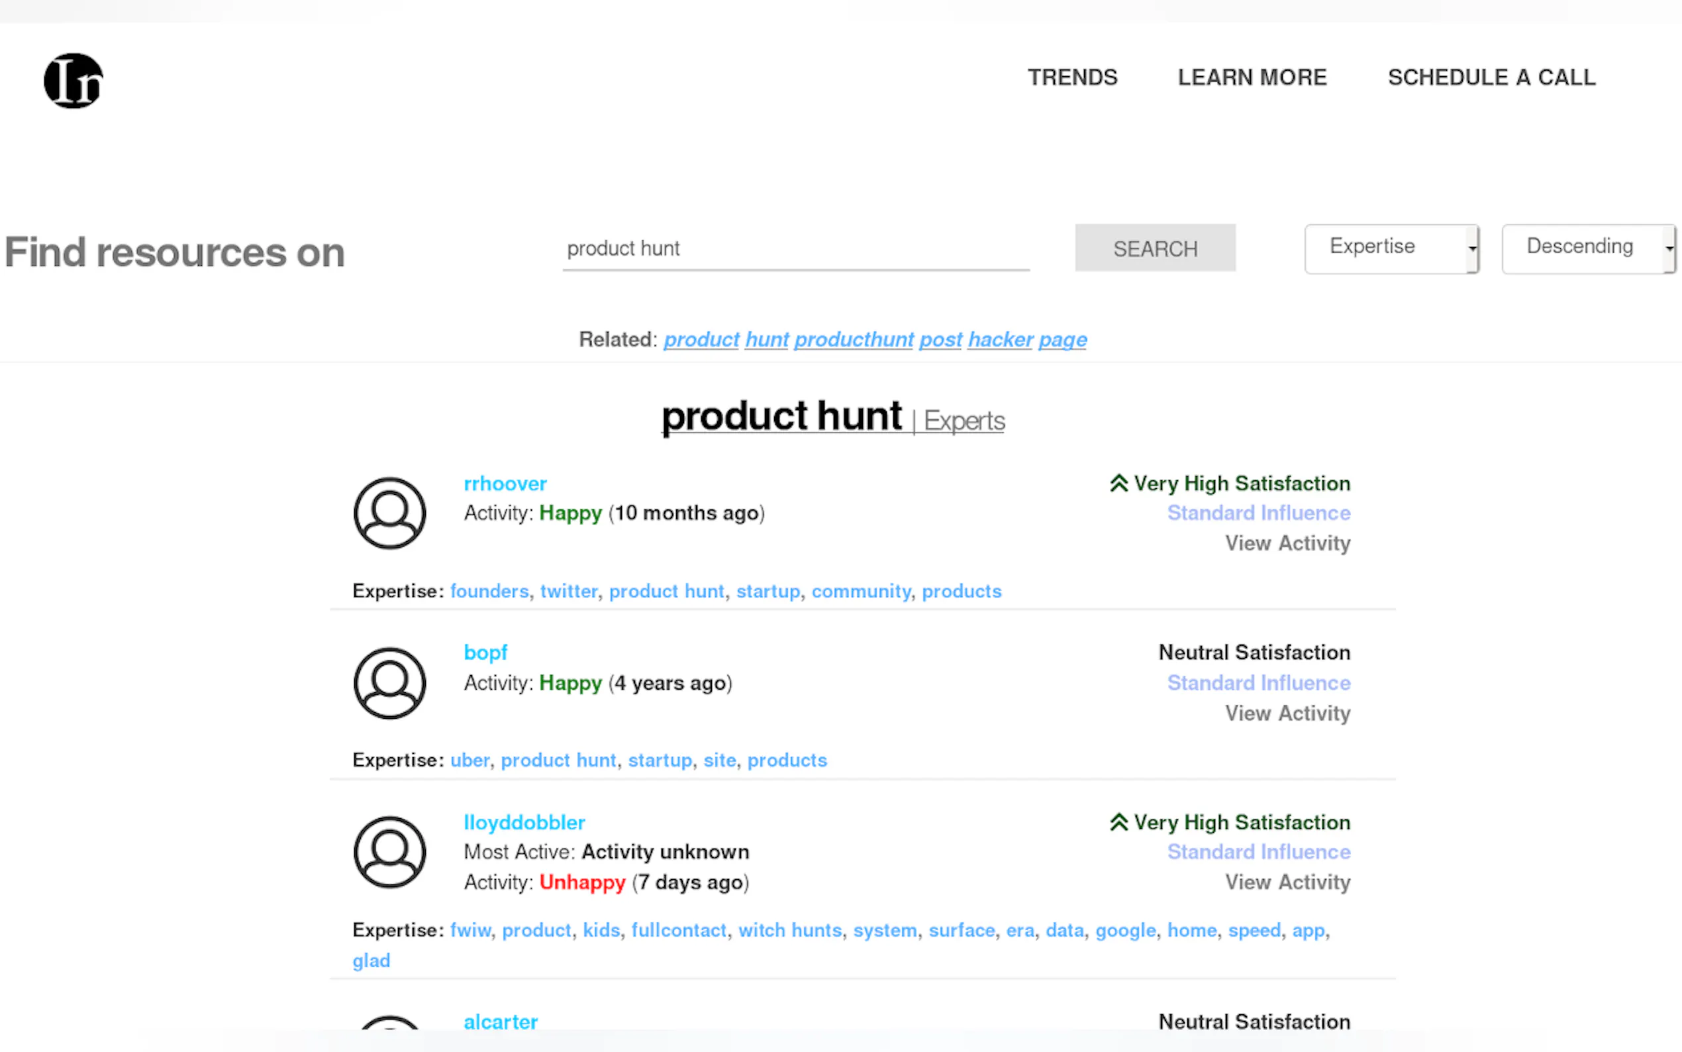Viewport: 1682px width, 1052px height.
Task: Click lloyddobbler's 'speed' expertise tag
Action: click(x=1254, y=930)
